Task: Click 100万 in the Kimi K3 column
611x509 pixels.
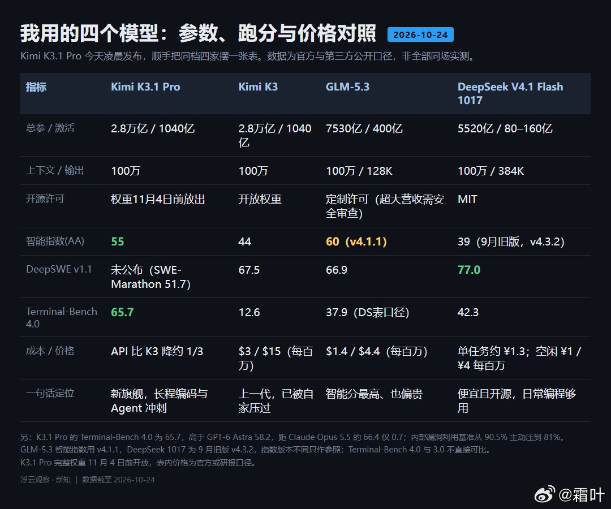Action: click(x=253, y=171)
